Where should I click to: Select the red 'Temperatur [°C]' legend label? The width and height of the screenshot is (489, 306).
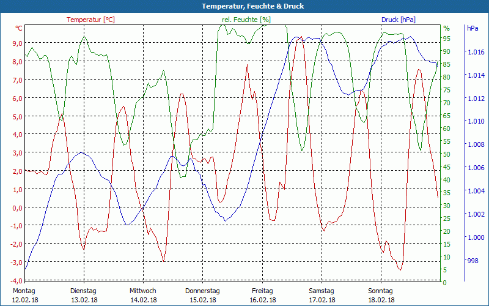pos(90,20)
